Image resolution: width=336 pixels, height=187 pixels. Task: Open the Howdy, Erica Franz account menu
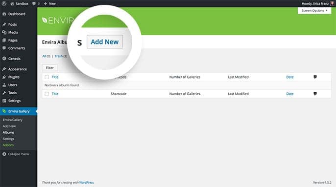[x=315, y=3]
